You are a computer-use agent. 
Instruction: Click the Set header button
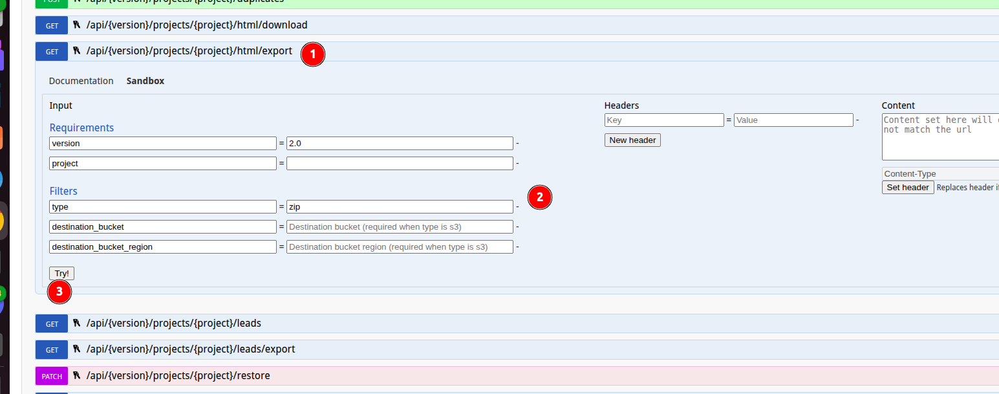[908, 188]
